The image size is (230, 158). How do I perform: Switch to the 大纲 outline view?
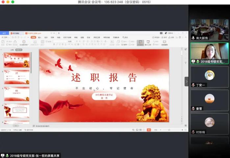(12, 50)
